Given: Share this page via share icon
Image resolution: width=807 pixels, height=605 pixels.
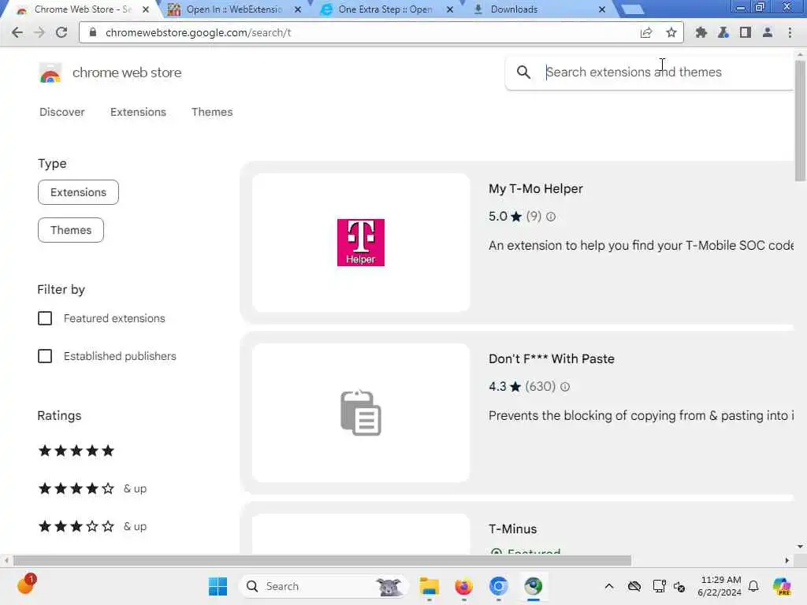Looking at the screenshot, I should tap(646, 32).
